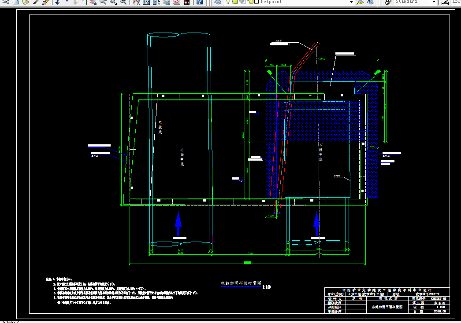The height and width of the screenshot is (323, 461).
Task: Select the 右线中线 label in the drawing
Action: tap(182, 157)
